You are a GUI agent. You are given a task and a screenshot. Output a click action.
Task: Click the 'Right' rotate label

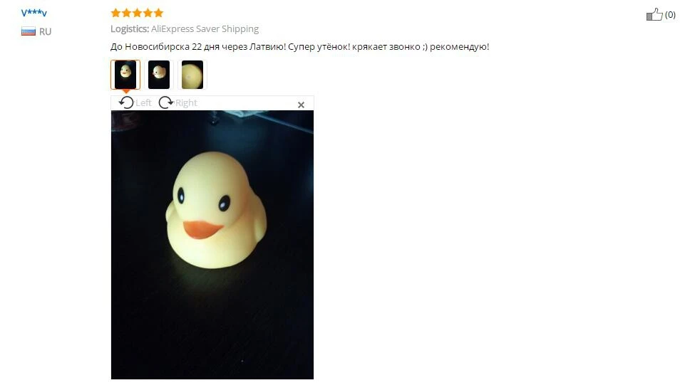[x=186, y=103]
